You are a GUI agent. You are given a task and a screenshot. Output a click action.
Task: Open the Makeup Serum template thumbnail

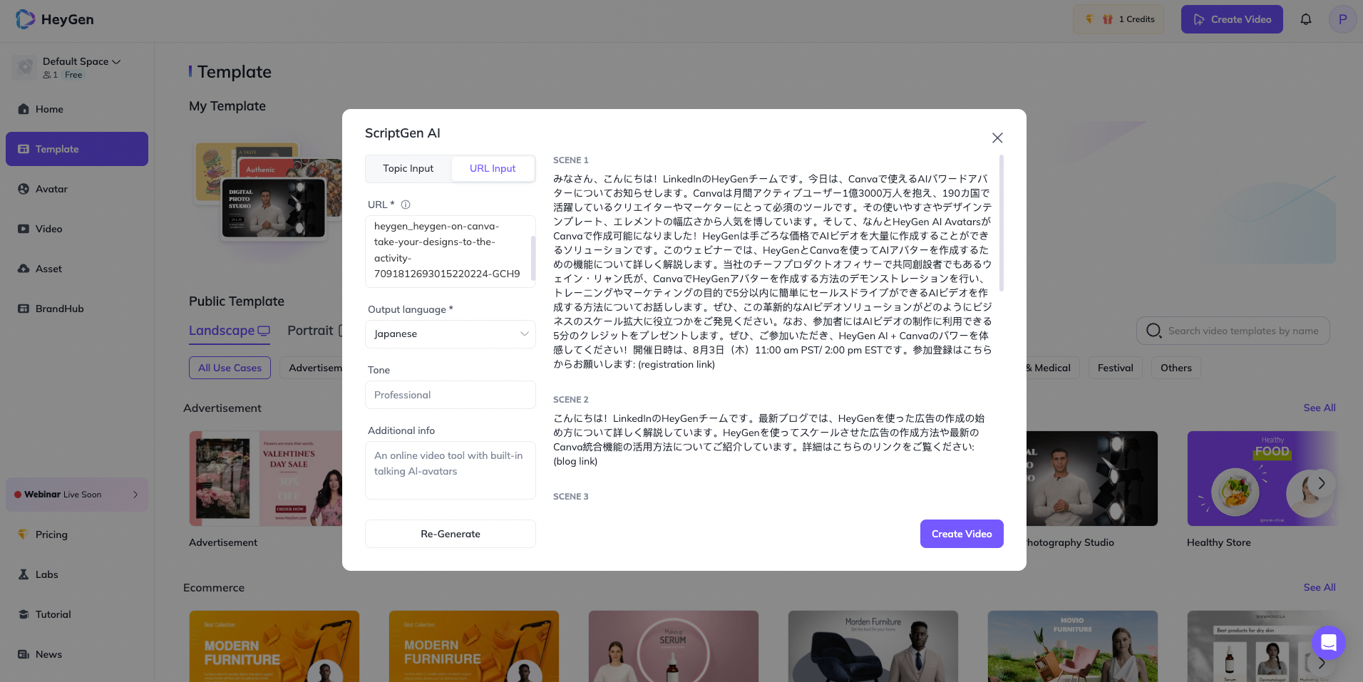point(674,646)
